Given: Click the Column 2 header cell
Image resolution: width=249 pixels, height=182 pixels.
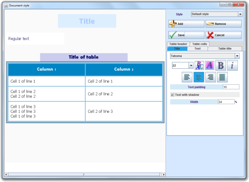Looking at the screenshot, I should [124, 69].
